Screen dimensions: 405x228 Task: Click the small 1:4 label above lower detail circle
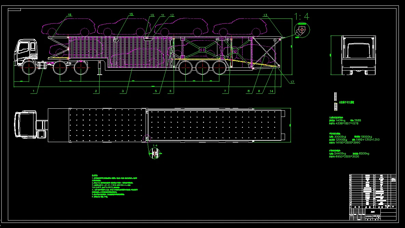tap(155, 146)
